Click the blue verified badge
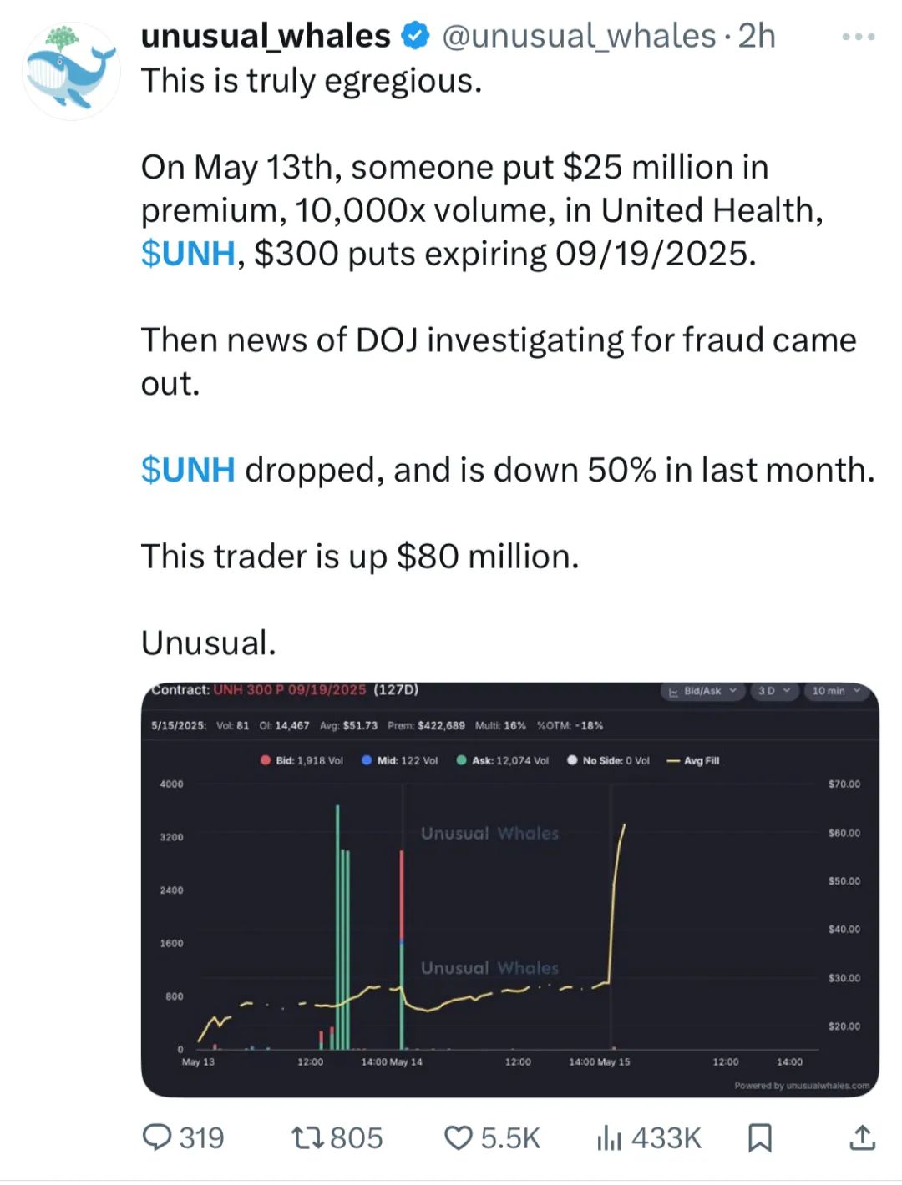The width and height of the screenshot is (902, 1185). 415,36
